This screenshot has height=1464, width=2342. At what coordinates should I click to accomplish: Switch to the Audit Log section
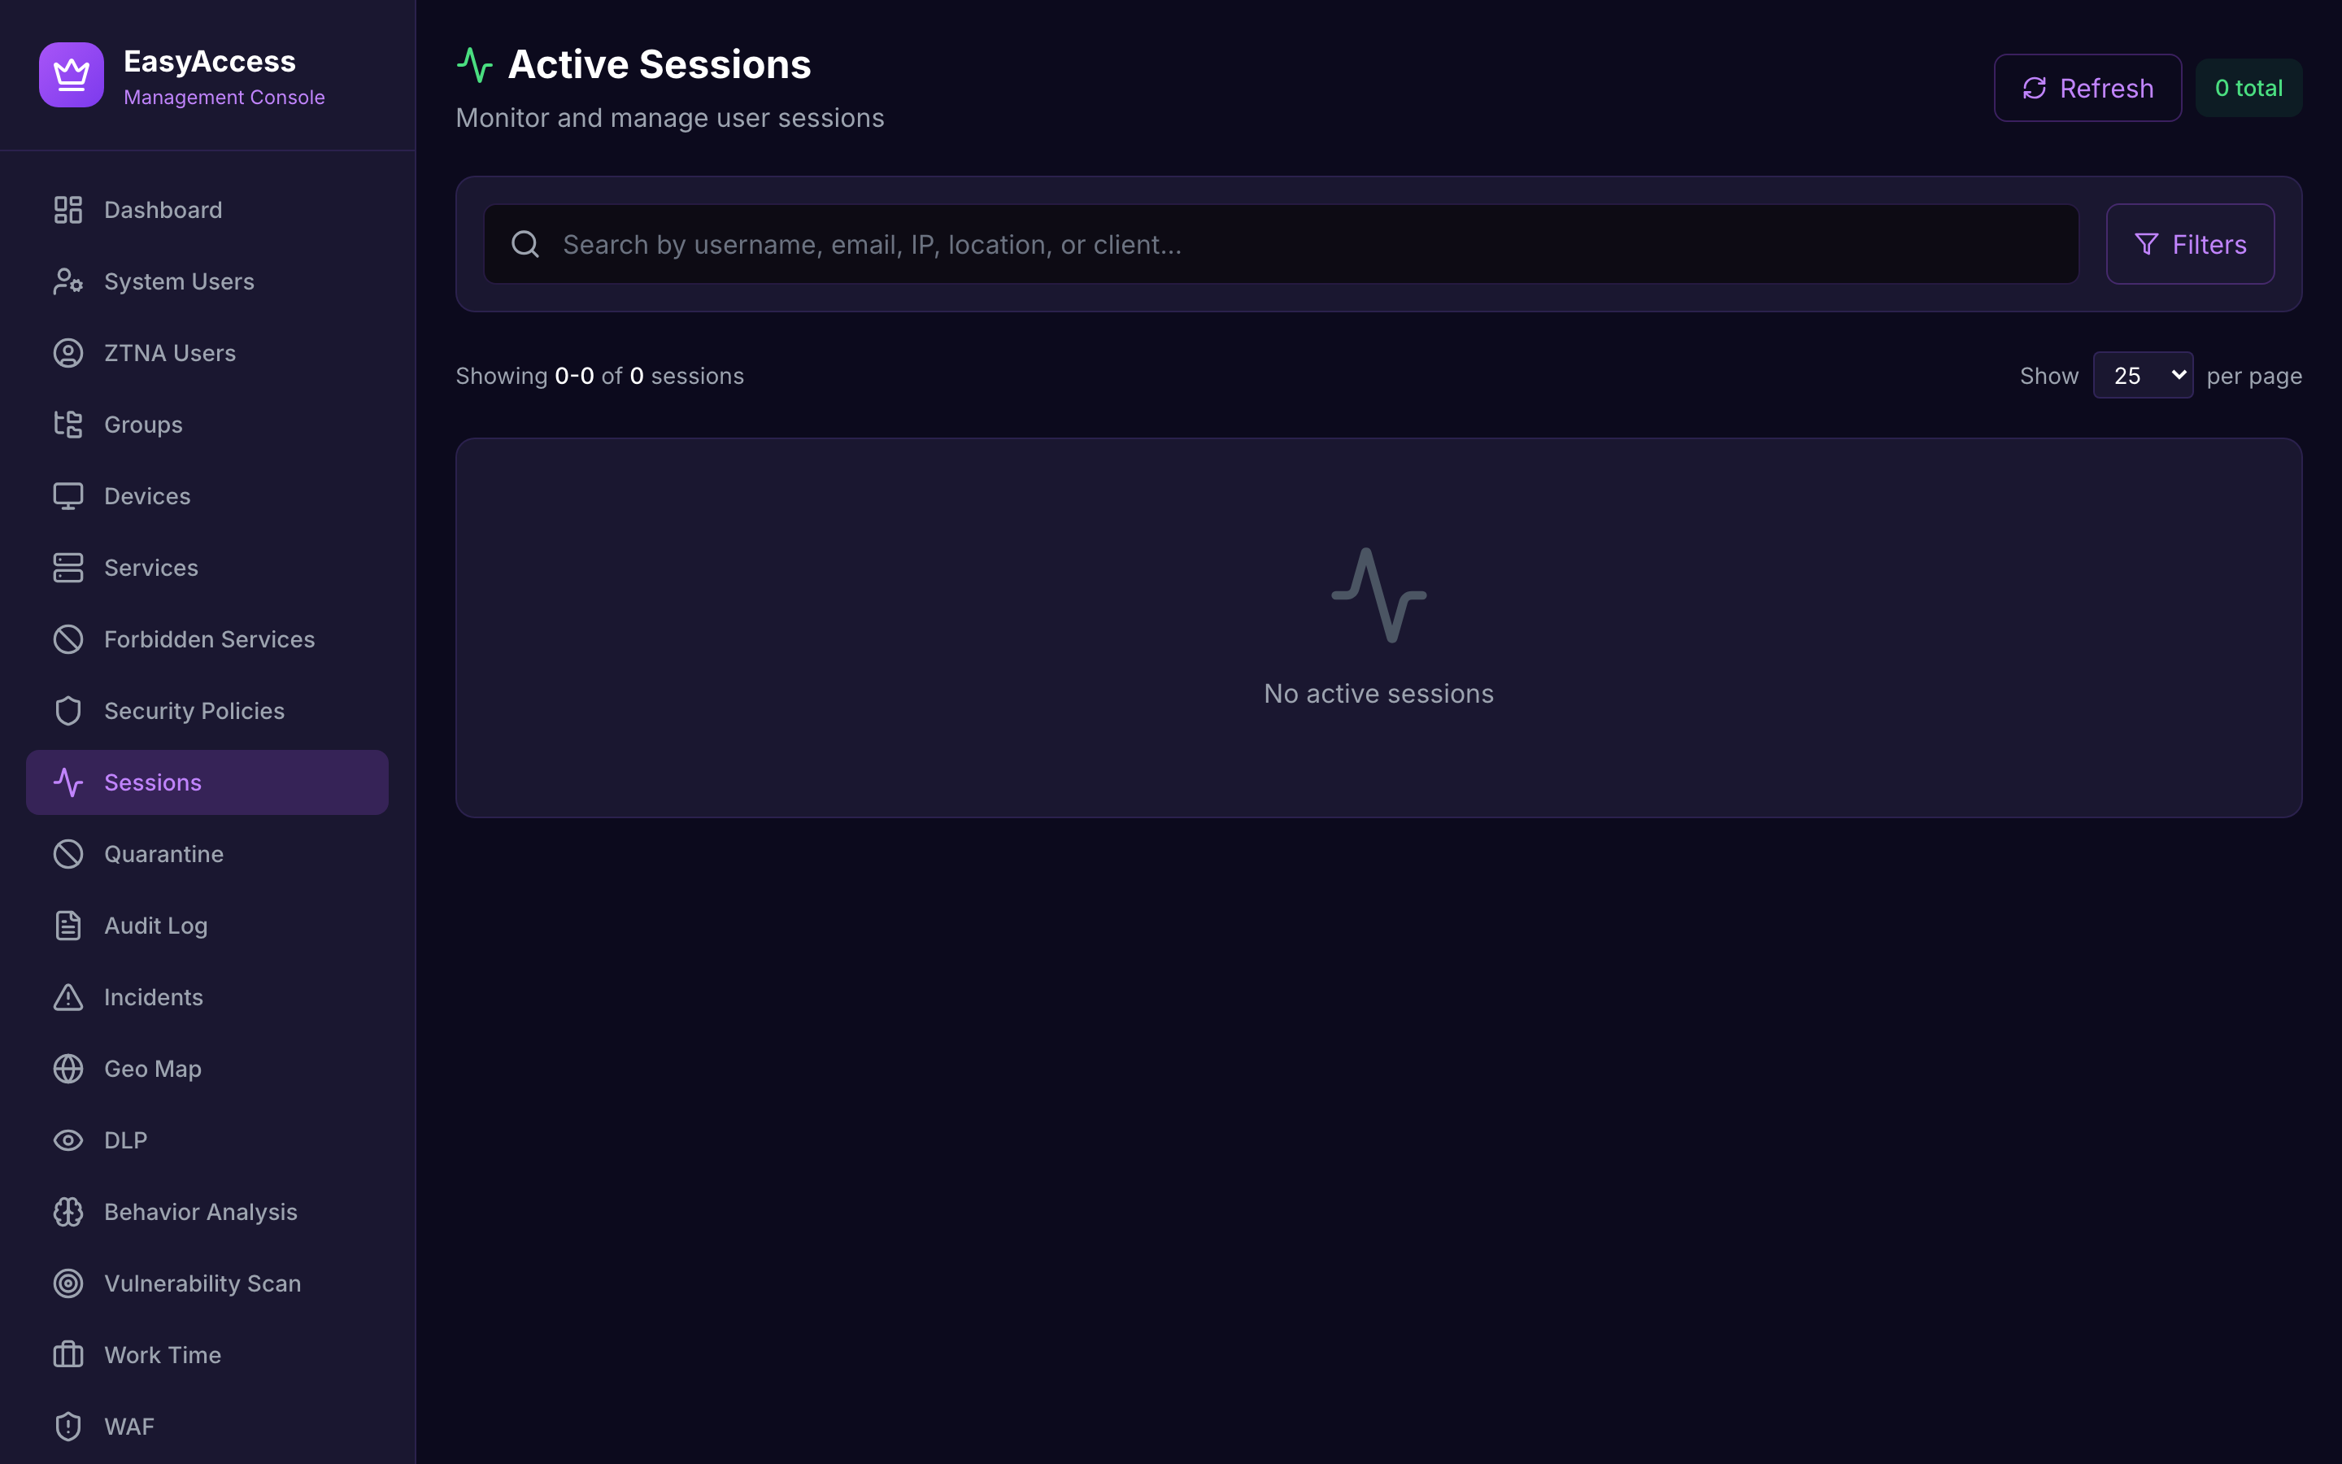(155, 925)
